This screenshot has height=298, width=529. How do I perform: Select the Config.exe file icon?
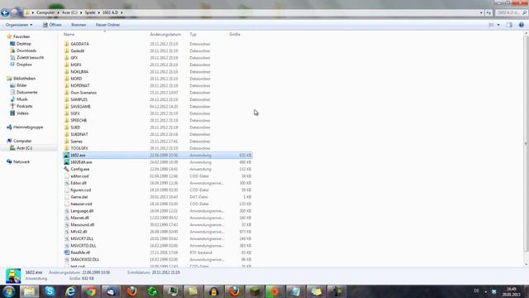66,169
